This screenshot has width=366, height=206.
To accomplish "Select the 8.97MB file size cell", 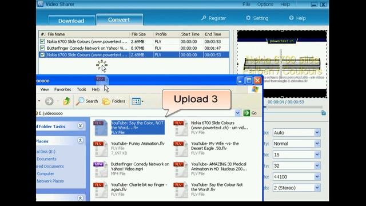I will 137,48.
